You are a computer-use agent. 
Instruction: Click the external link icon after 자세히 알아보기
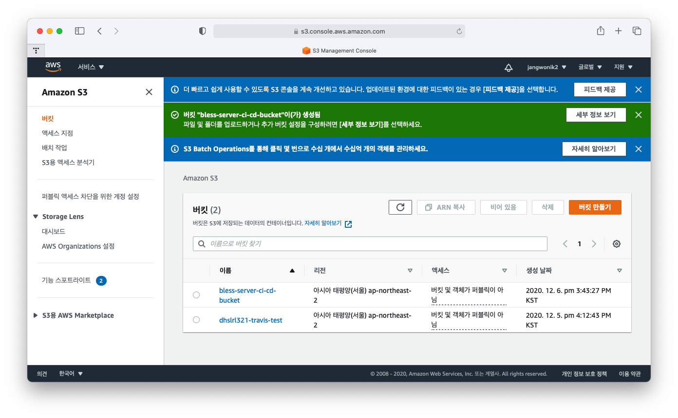[x=348, y=224]
